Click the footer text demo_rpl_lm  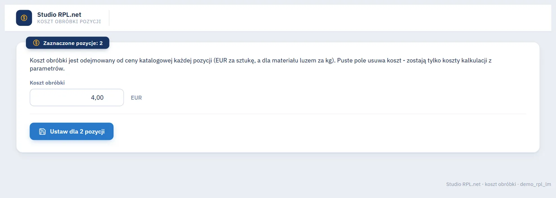(x=535, y=184)
